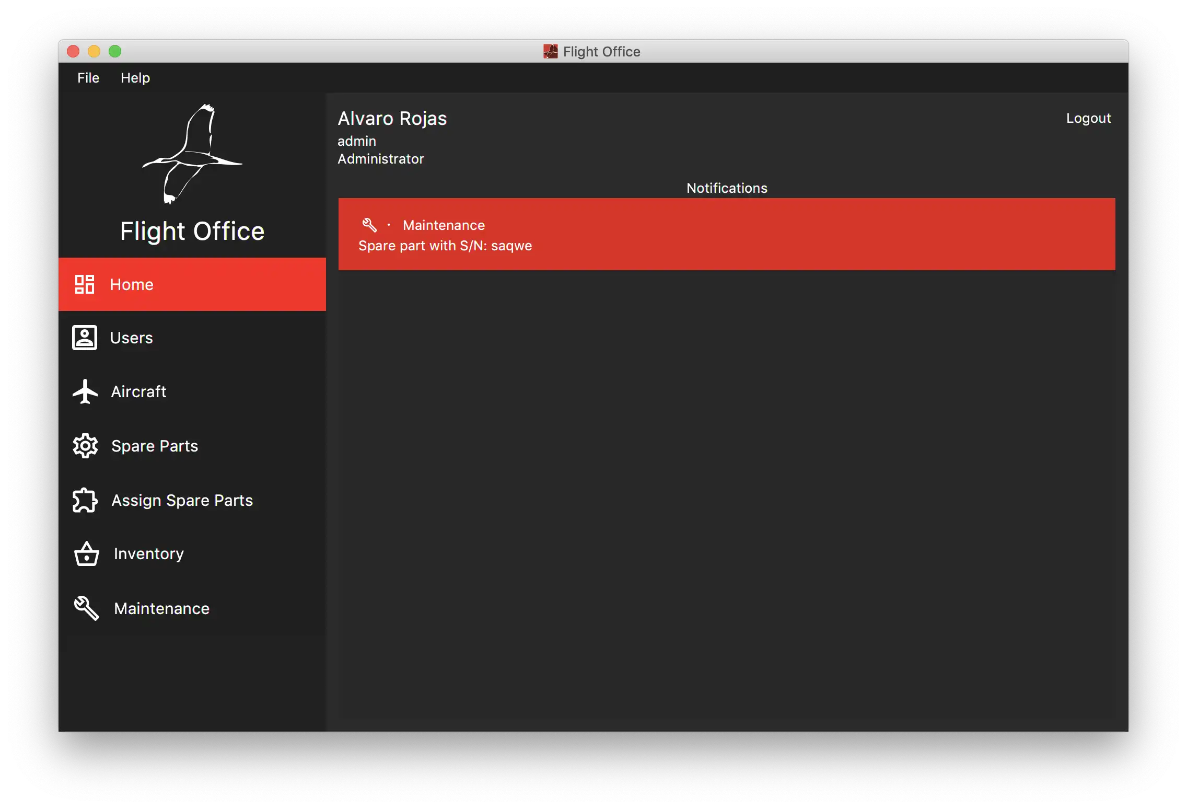This screenshot has width=1187, height=809.
Task: Toggle the Maintenance wrench icon
Action: pyautogui.click(x=86, y=608)
